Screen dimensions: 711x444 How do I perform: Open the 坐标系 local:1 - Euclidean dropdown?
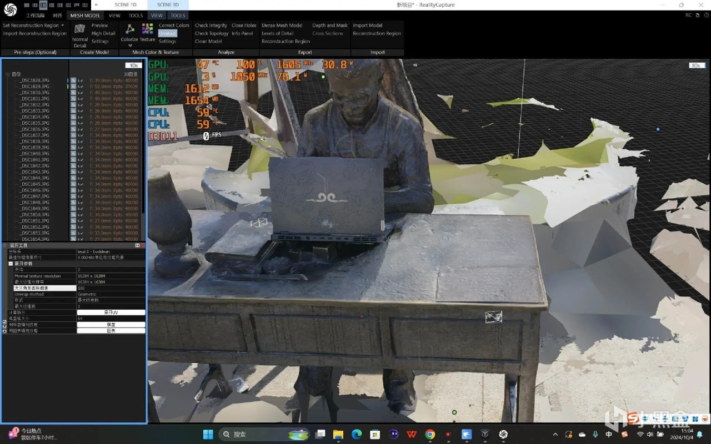coord(111,251)
